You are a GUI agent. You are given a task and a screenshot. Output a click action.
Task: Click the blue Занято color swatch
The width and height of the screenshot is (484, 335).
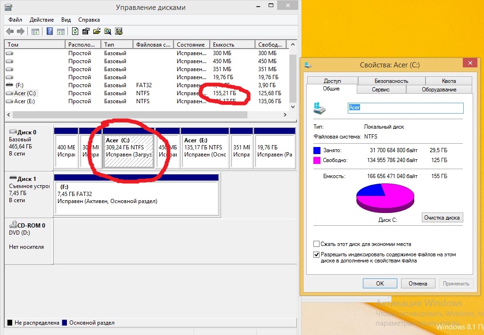318,150
